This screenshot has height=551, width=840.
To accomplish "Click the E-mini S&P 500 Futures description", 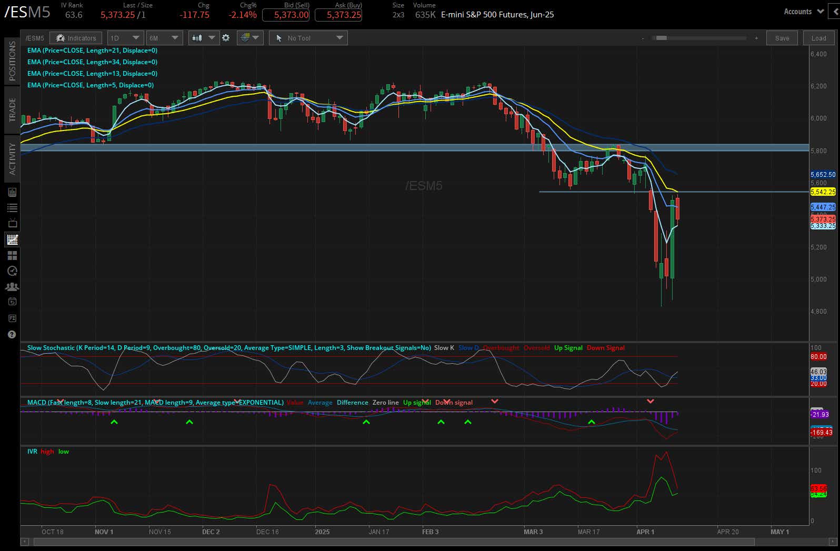I will point(497,15).
